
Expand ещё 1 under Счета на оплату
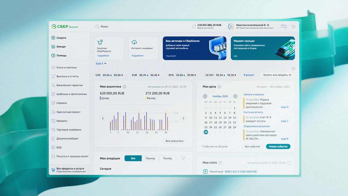(x=285, y=121)
